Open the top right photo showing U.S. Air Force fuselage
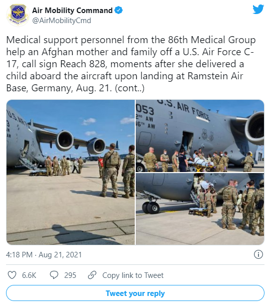Image resolution: width=268 pixels, height=302 pixels. pos(200,136)
